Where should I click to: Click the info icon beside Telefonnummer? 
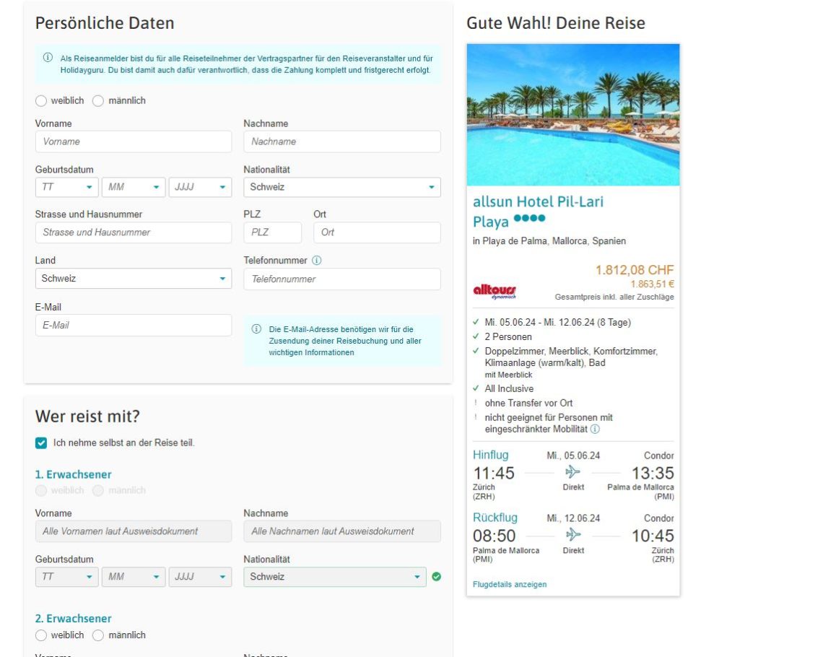point(316,261)
